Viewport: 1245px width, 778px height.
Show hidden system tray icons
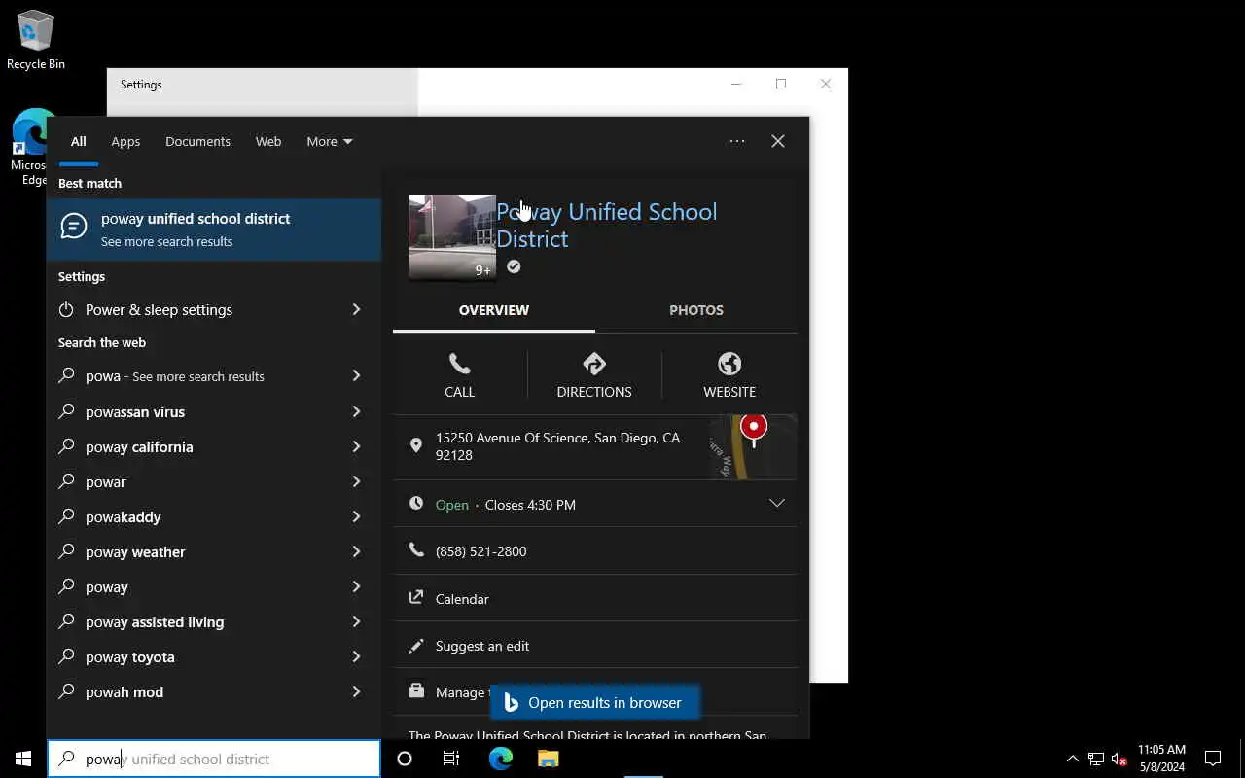click(x=1073, y=759)
